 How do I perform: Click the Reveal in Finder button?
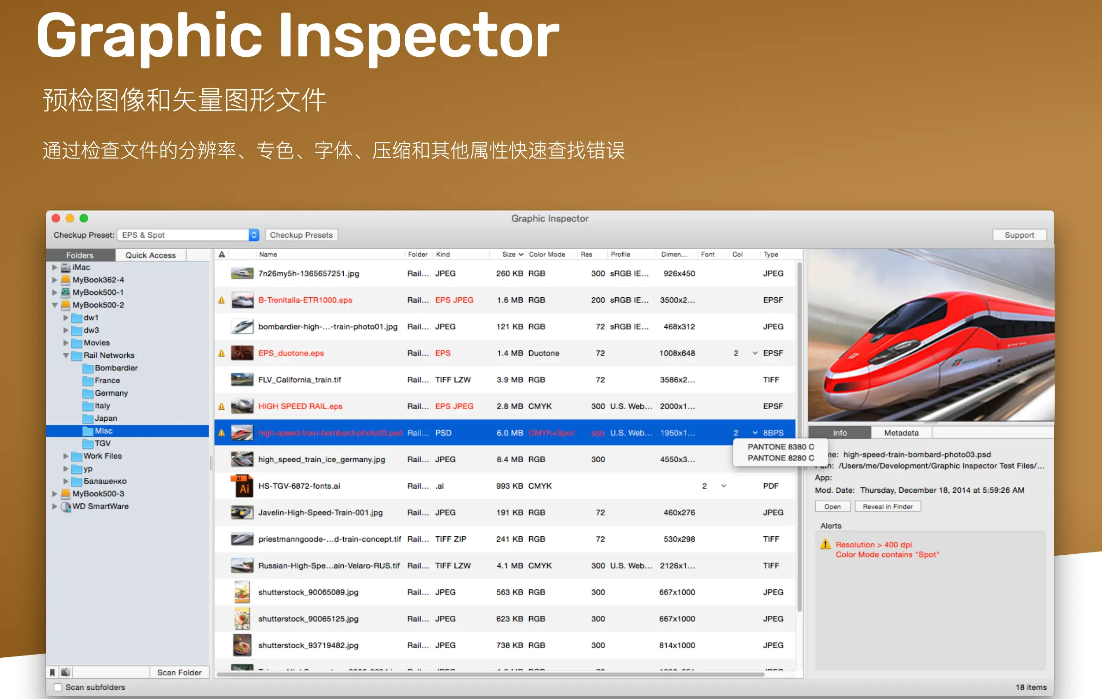(x=887, y=506)
